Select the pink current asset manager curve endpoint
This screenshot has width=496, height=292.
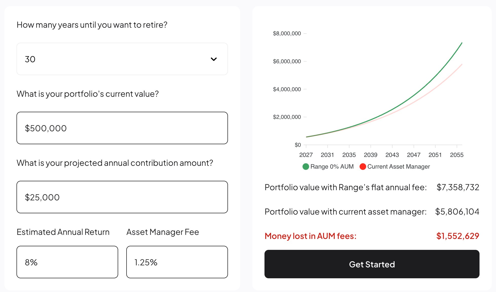tap(462, 64)
